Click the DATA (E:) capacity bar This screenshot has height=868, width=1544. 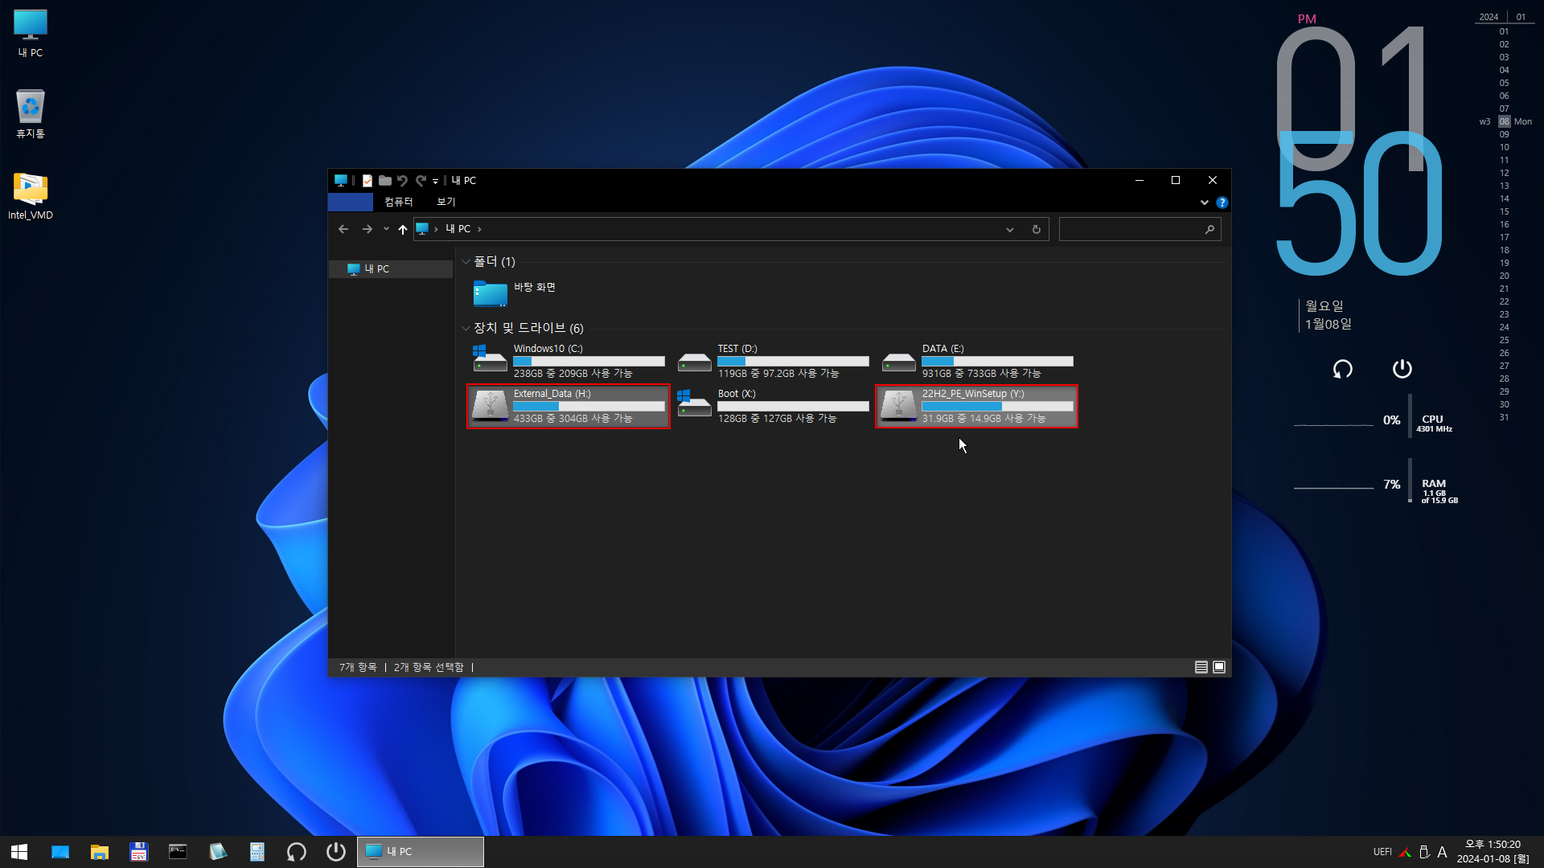(x=997, y=362)
